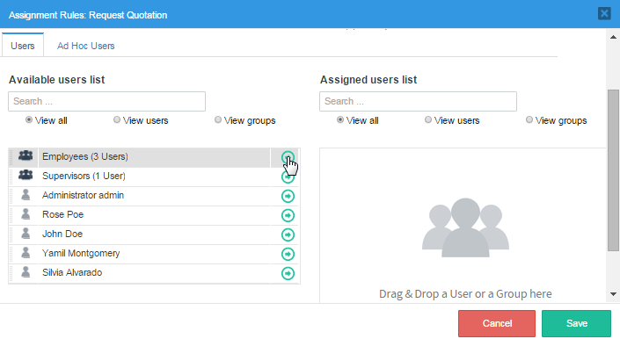
Task: Click the user icon beside Silvia Alvarado
Action: point(26,272)
